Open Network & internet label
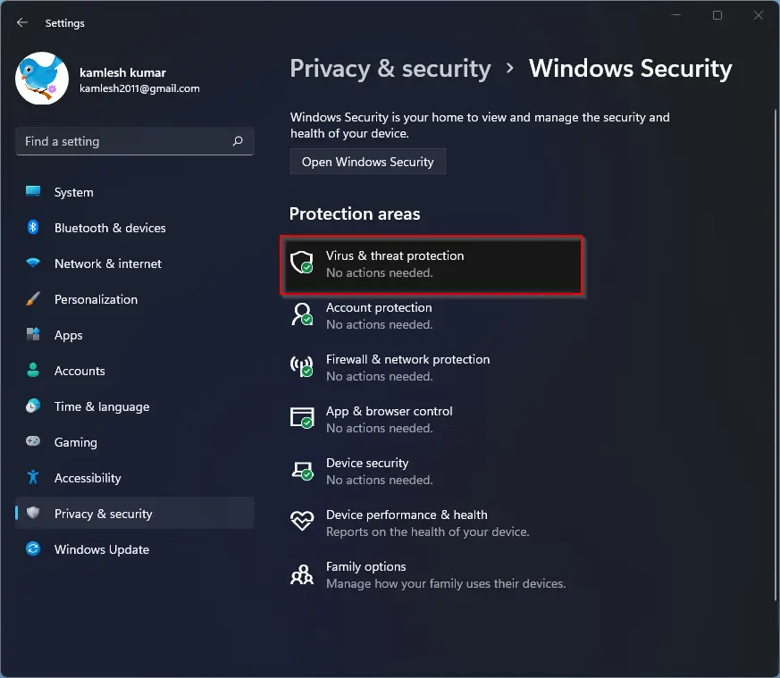Viewport: 780px width, 678px height. tap(108, 264)
